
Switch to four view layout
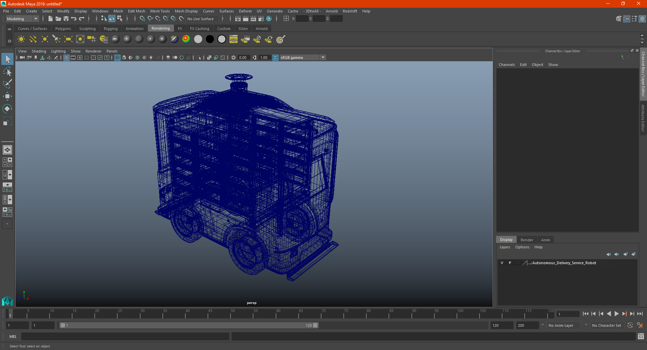coord(7,162)
